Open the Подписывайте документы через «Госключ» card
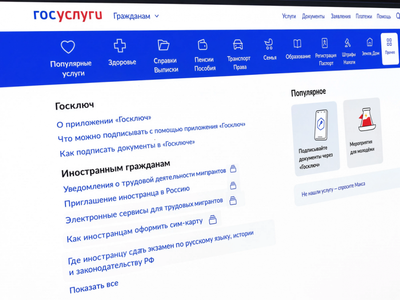The image size is (400, 300). tap(316, 139)
